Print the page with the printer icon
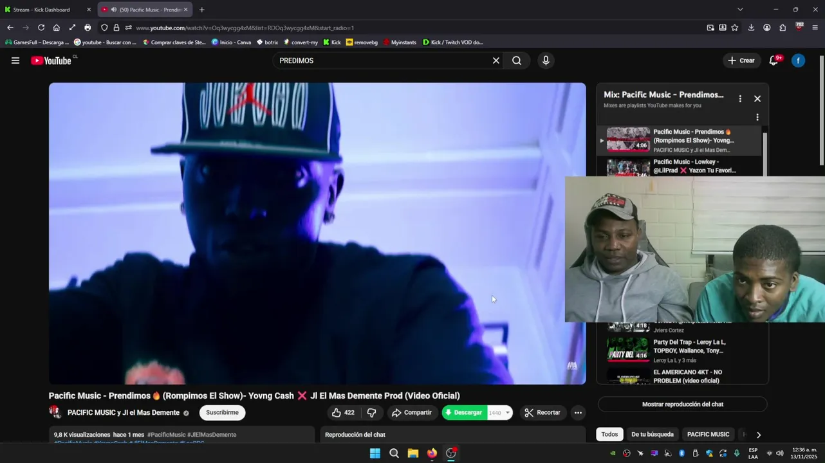 (88, 28)
